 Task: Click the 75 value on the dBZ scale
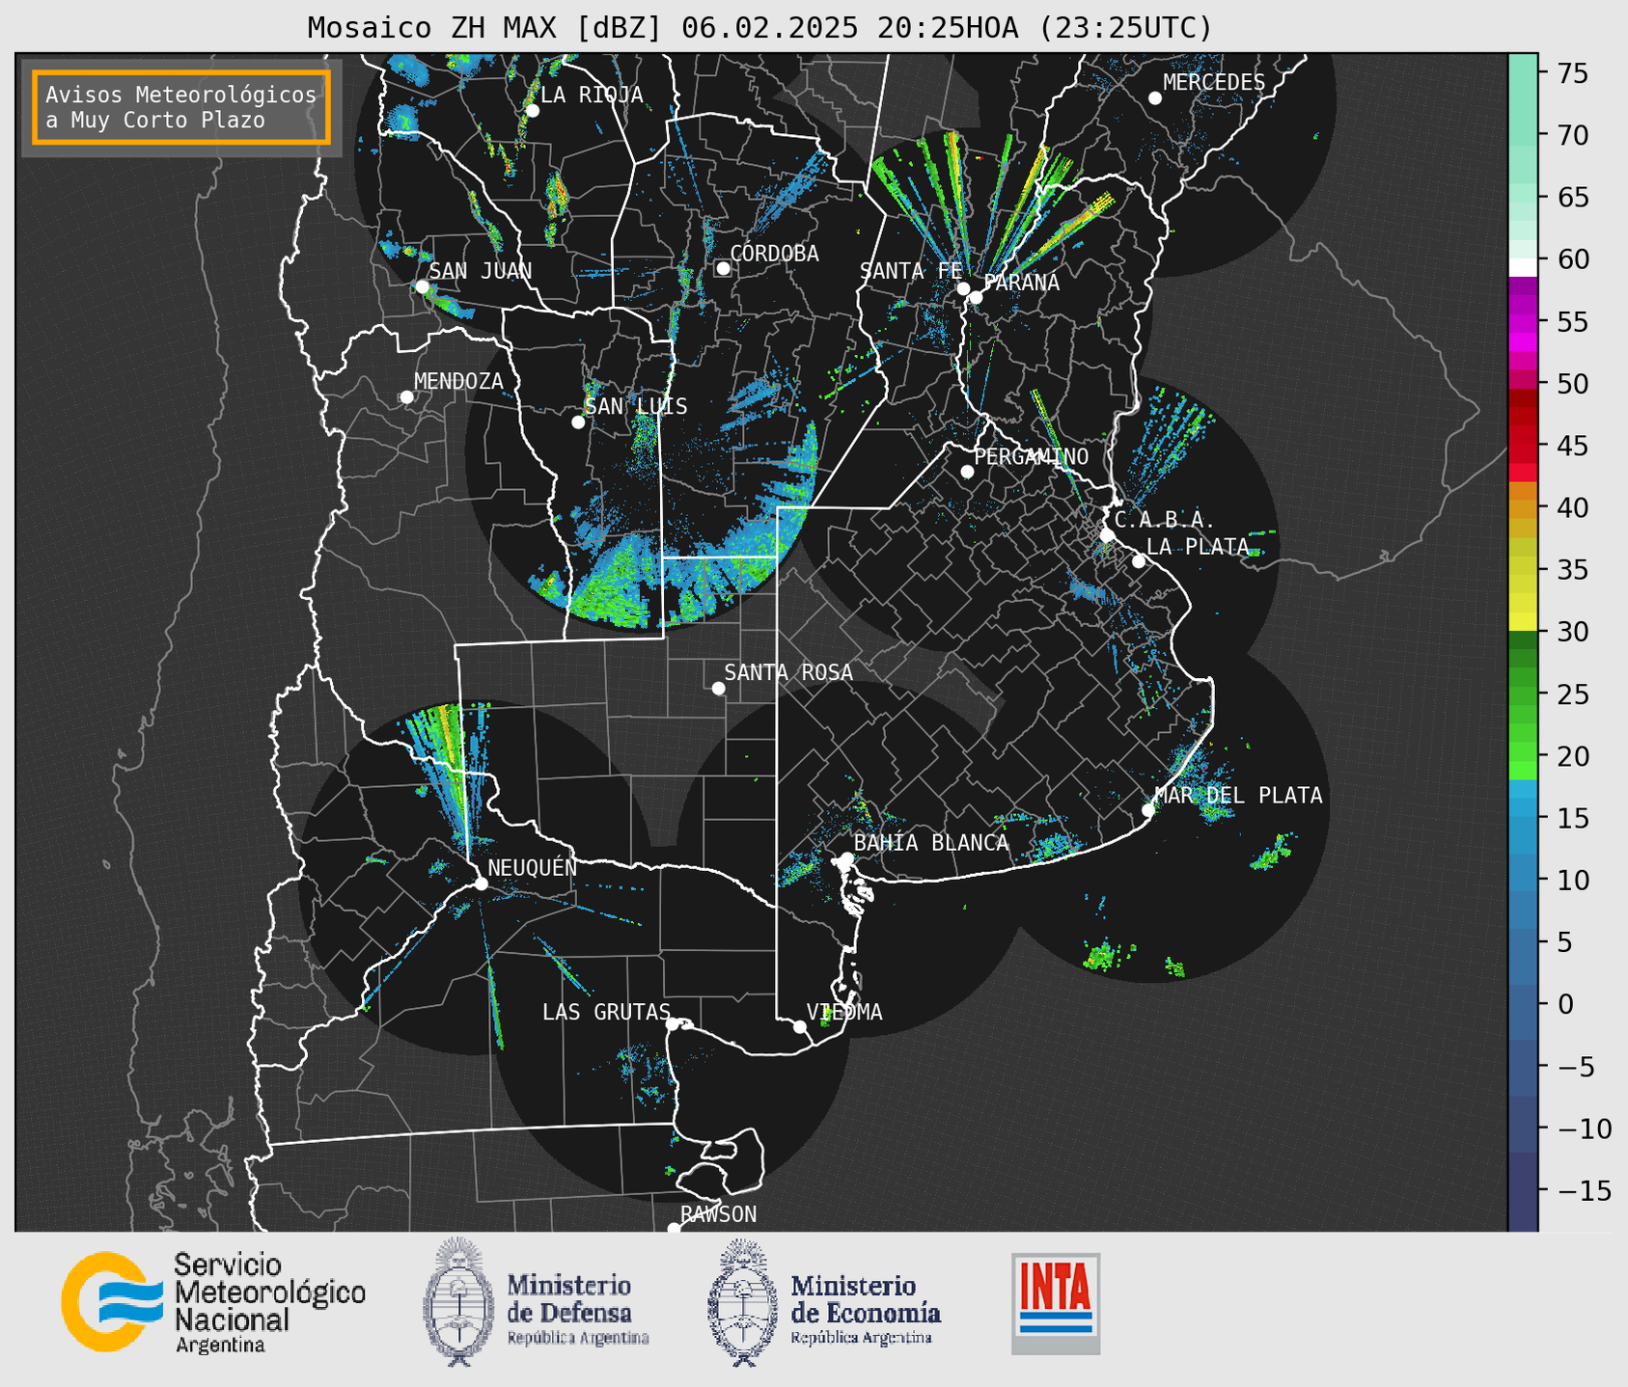pos(1572,73)
